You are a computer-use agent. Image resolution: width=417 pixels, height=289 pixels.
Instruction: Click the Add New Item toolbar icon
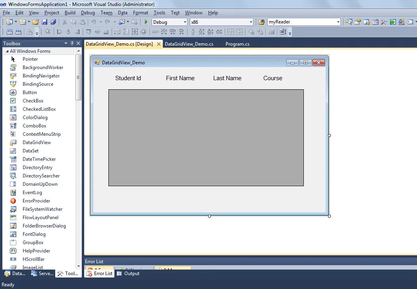click(x=23, y=22)
